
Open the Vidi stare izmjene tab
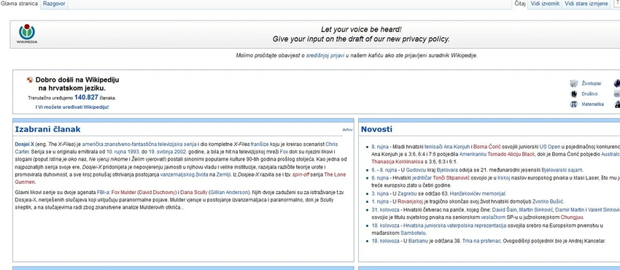tap(586, 4)
